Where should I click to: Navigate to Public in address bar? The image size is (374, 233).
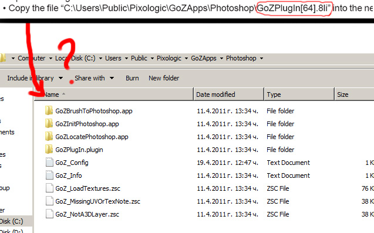139,58
